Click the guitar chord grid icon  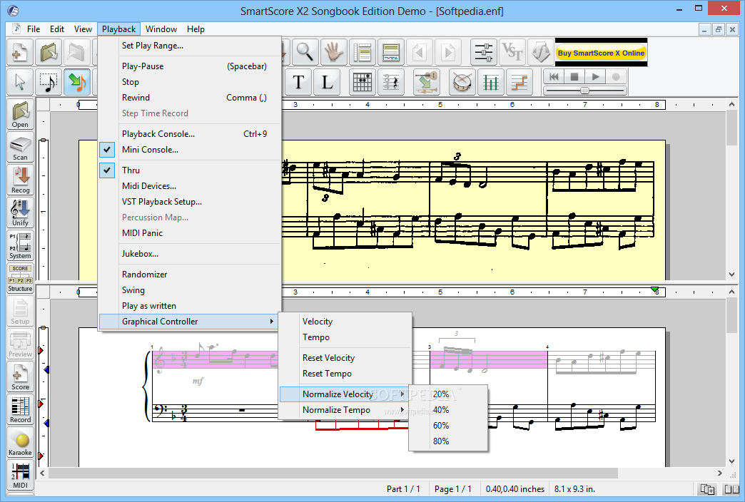pyautogui.click(x=362, y=82)
